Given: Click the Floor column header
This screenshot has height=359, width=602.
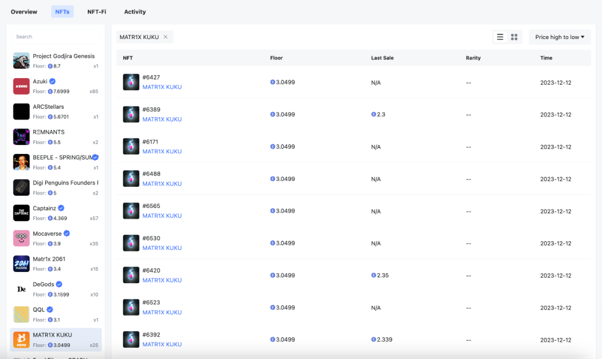Looking at the screenshot, I should coord(276,58).
